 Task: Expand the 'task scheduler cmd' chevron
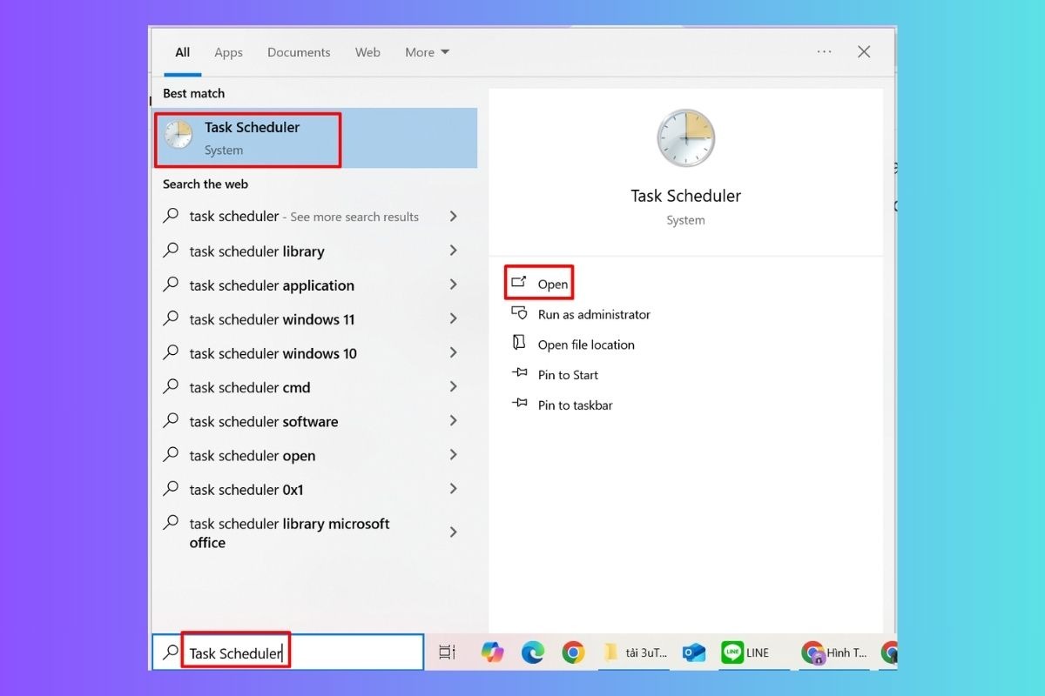(453, 386)
